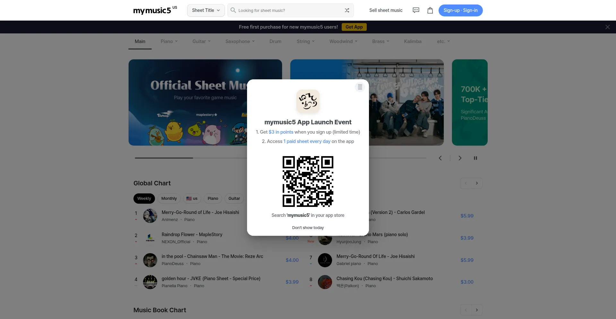616x319 pixels.
Task: Expand the Guitar menu
Action: [x=201, y=41]
